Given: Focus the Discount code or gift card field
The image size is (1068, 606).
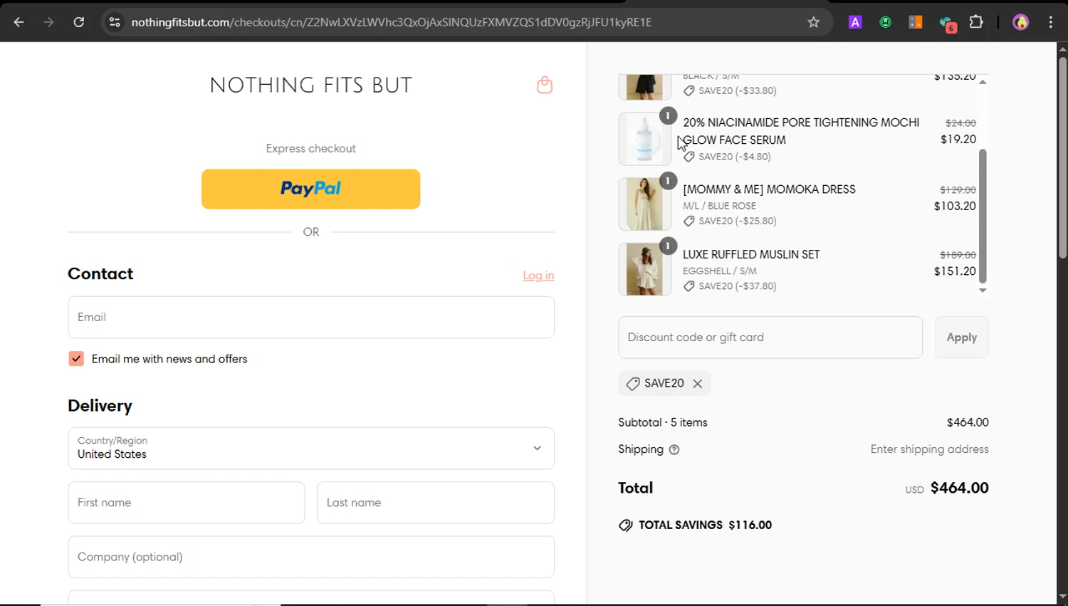Looking at the screenshot, I should [770, 338].
